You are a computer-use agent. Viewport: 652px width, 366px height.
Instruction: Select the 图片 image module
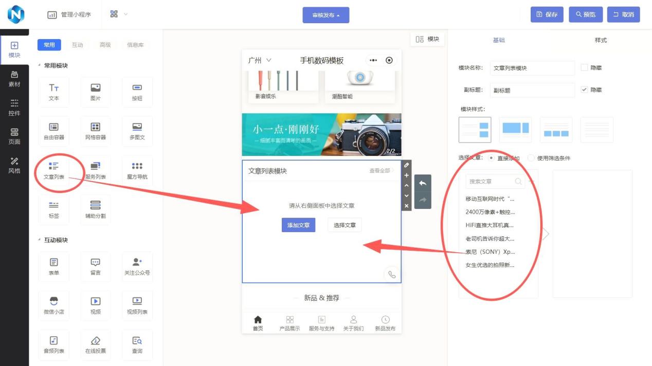pos(96,92)
